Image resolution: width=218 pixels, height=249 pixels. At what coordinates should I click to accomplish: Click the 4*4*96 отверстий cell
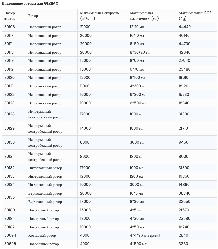(145, 235)
